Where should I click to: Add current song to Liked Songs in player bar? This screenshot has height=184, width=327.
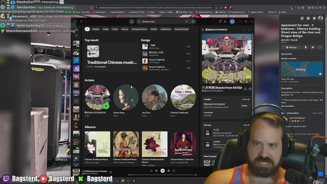(111, 172)
